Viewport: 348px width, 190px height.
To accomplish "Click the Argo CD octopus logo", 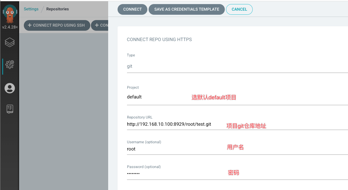I will [10, 14].
